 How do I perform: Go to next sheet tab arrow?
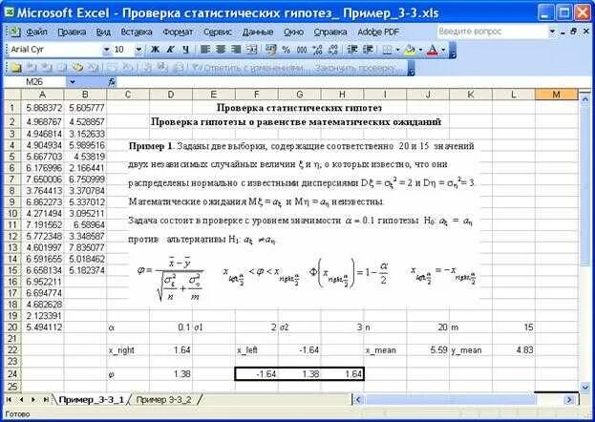[33, 400]
